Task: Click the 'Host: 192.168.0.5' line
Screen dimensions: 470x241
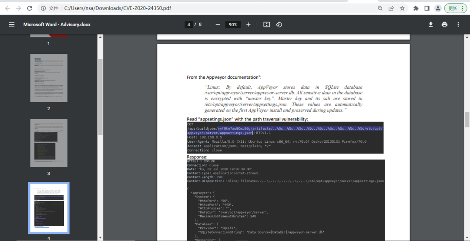Action: 205,137
